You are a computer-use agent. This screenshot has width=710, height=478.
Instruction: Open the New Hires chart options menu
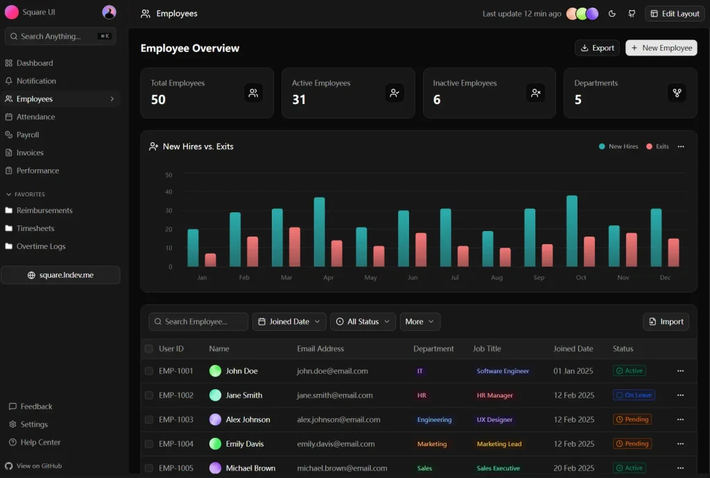[681, 146]
